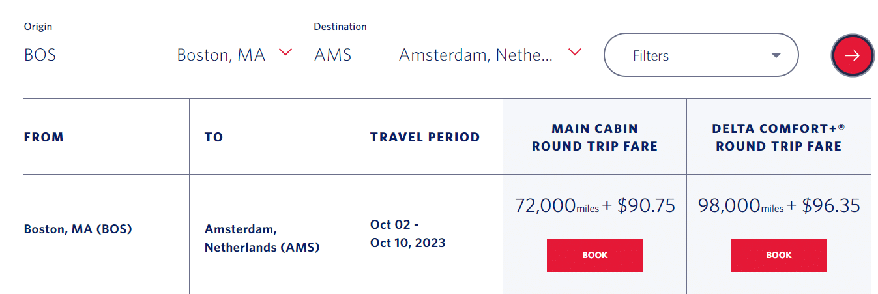Expand the Origin airport chevron
The width and height of the screenshot is (878, 294).
[285, 52]
